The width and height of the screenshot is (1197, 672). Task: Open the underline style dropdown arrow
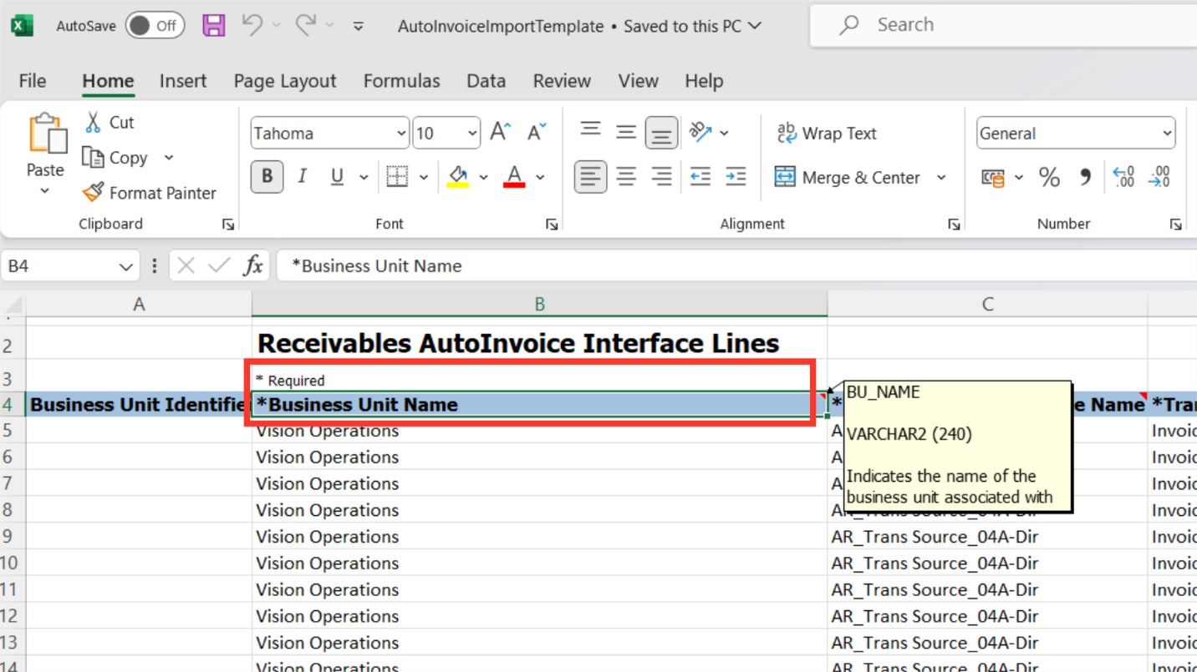pos(364,177)
